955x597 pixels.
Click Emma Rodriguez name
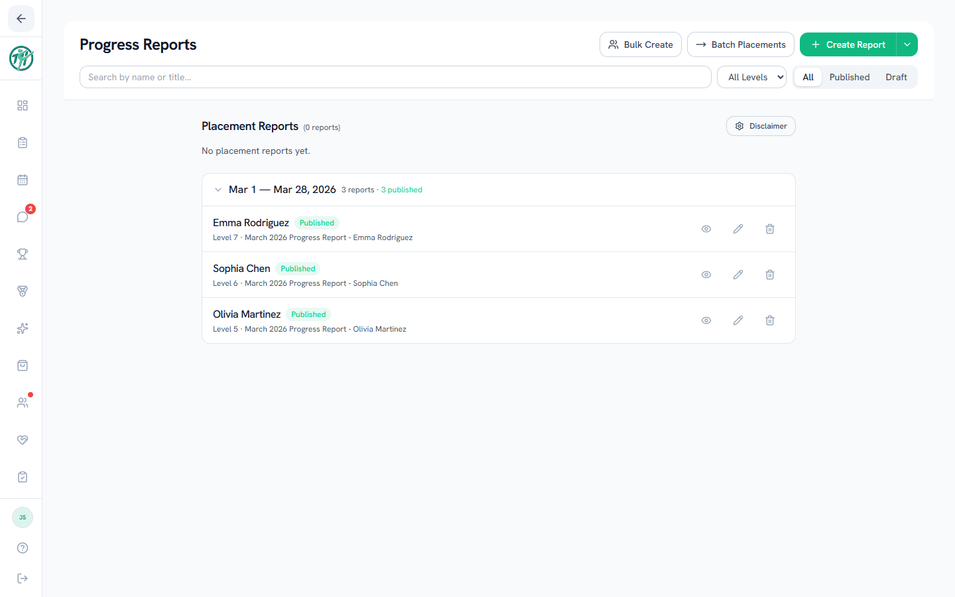tap(251, 223)
